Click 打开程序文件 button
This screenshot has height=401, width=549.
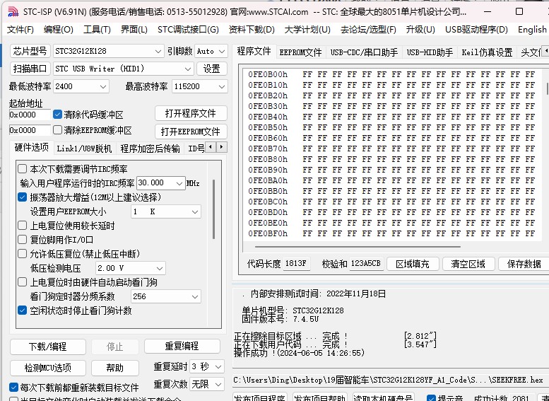(x=191, y=113)
